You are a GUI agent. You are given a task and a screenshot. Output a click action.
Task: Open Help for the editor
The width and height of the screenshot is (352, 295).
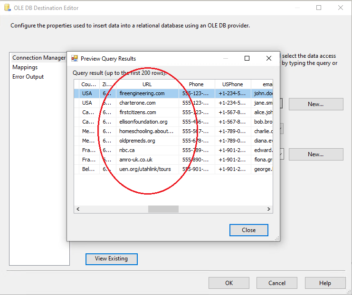[325, 283]
